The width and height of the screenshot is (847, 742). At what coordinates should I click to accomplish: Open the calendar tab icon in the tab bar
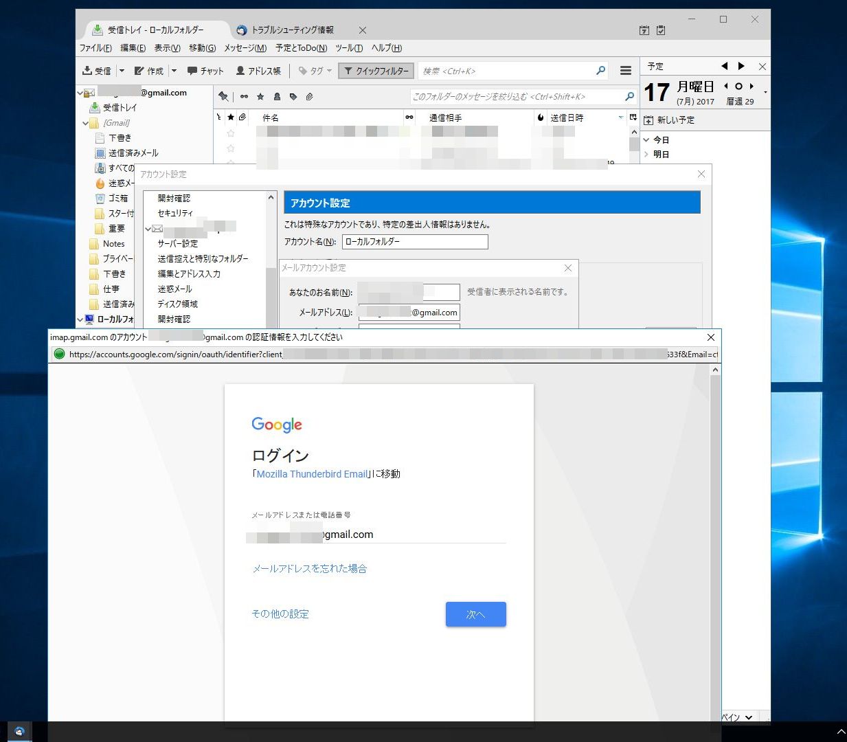pyautogui.click(x=644, y=30)
